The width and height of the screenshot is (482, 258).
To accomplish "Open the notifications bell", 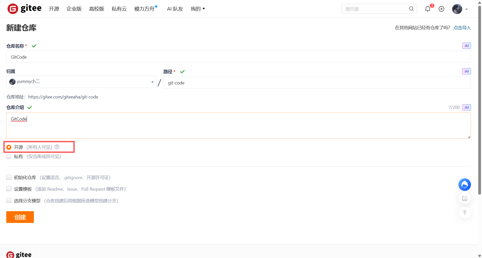I will pyautogui.click(x=428, y=9).
